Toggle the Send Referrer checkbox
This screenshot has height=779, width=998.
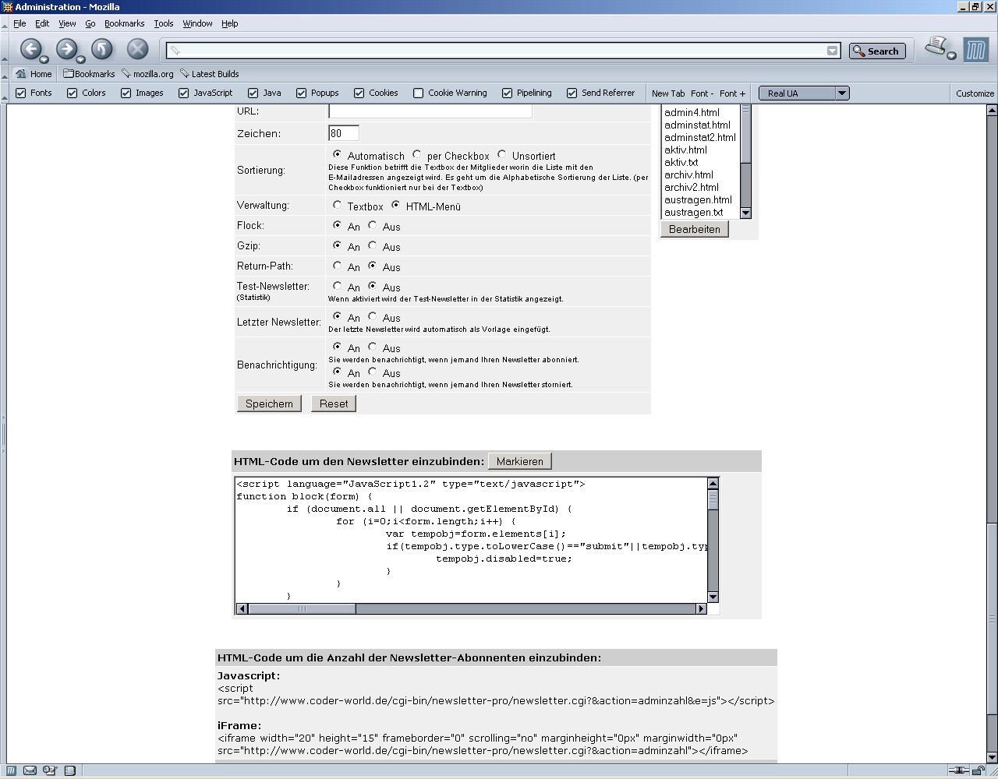(x=572, y=93)
